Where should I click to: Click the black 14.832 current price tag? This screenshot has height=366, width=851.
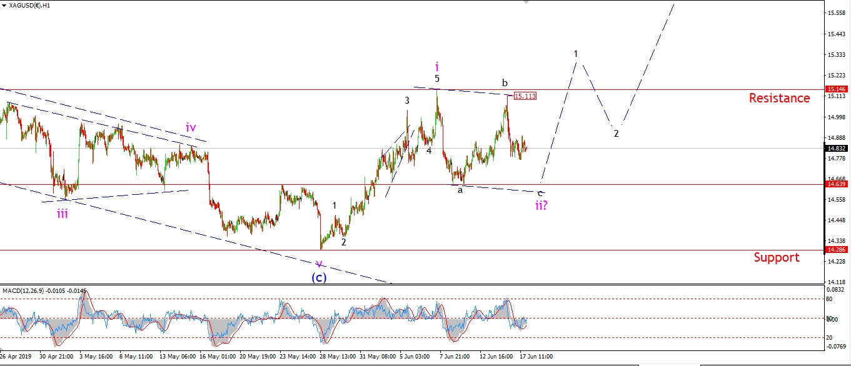[837, 149]
